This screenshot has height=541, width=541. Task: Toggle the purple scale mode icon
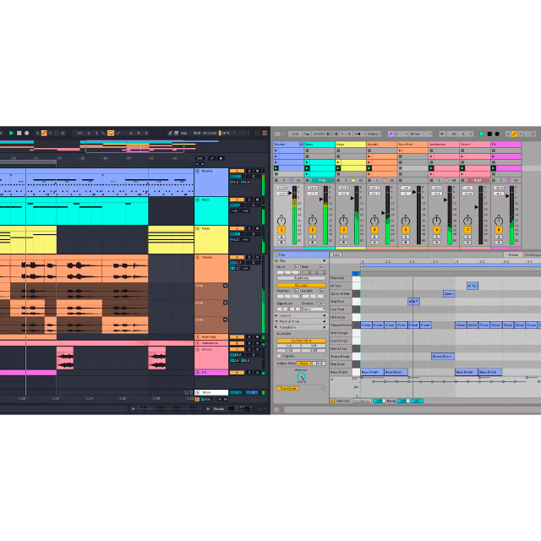pyautogui.click(x=391, y=134)
